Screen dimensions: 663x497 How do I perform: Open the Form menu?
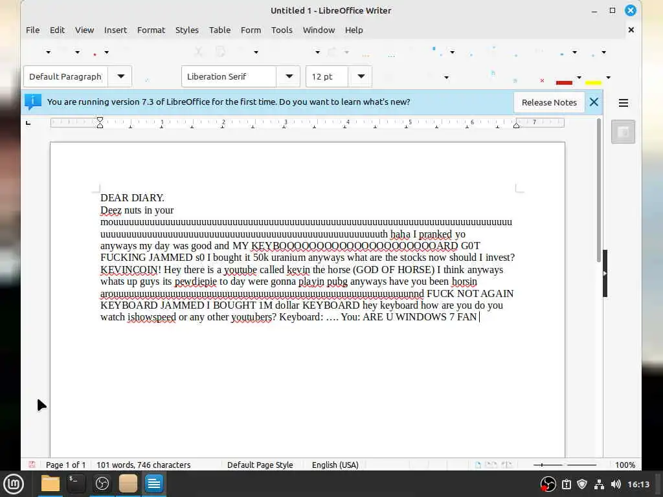251,30
